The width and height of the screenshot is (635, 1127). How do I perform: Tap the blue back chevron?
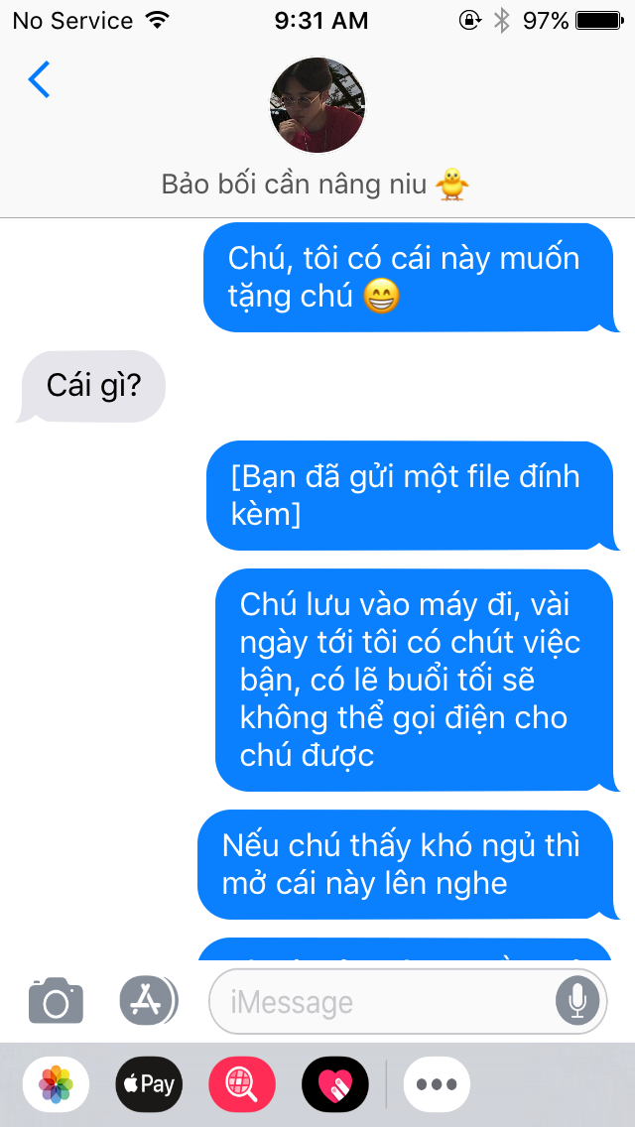(39, 79)
